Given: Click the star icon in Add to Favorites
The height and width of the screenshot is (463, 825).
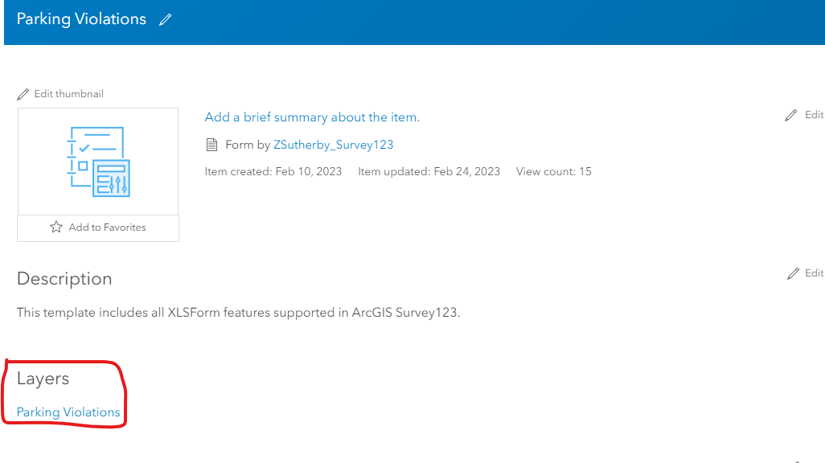Looking at the screenshot, I should 55,227.
